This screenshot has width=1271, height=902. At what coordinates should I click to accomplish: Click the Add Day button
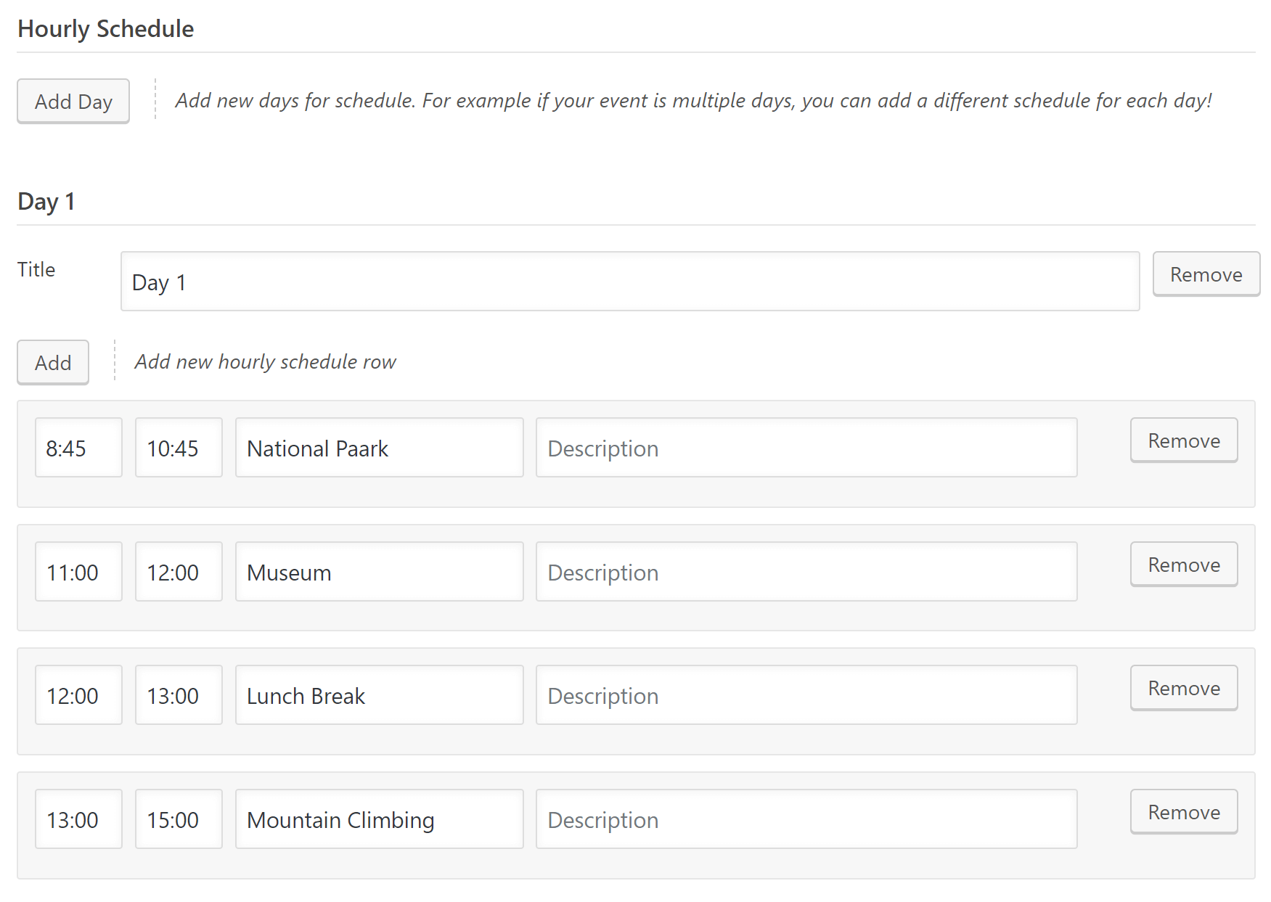click(73, 101)
